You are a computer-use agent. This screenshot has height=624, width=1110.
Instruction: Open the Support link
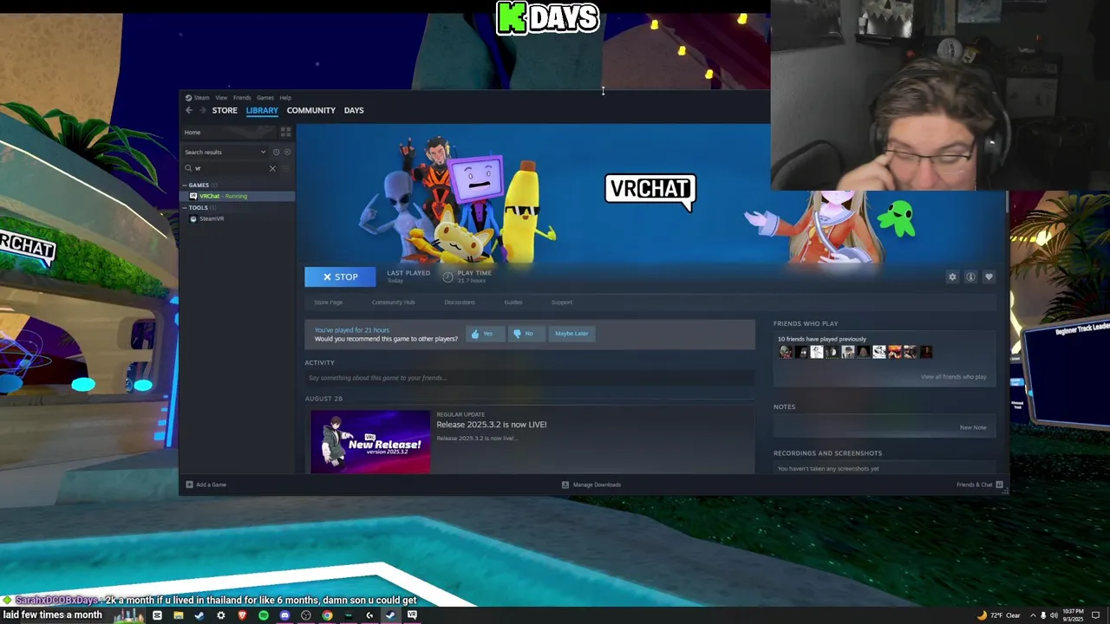coord(562,302)
